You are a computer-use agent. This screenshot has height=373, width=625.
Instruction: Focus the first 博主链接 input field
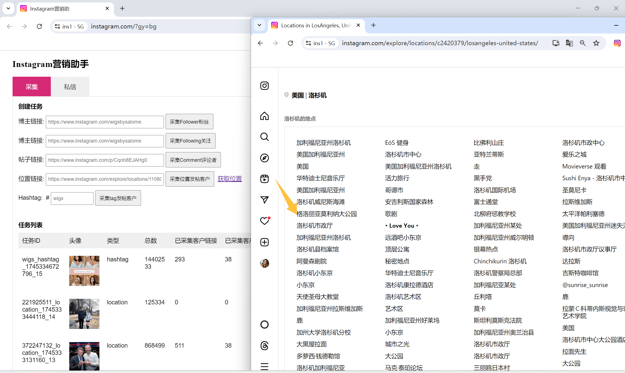pos(105,122)
